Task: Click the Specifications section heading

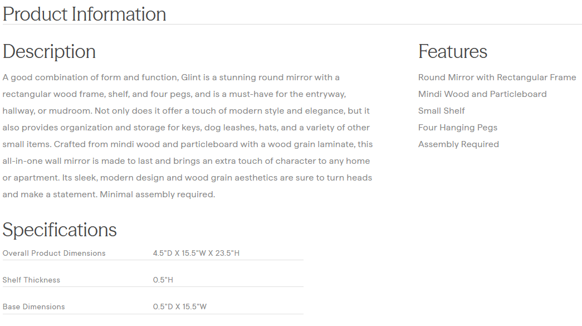Action: (x=60, y=230)
